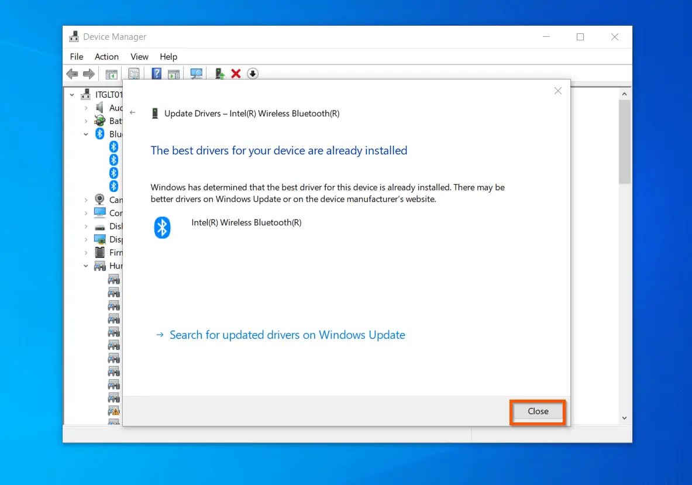
Task: Select the ITGLT01 computer name label
Action: coord(109,94)
